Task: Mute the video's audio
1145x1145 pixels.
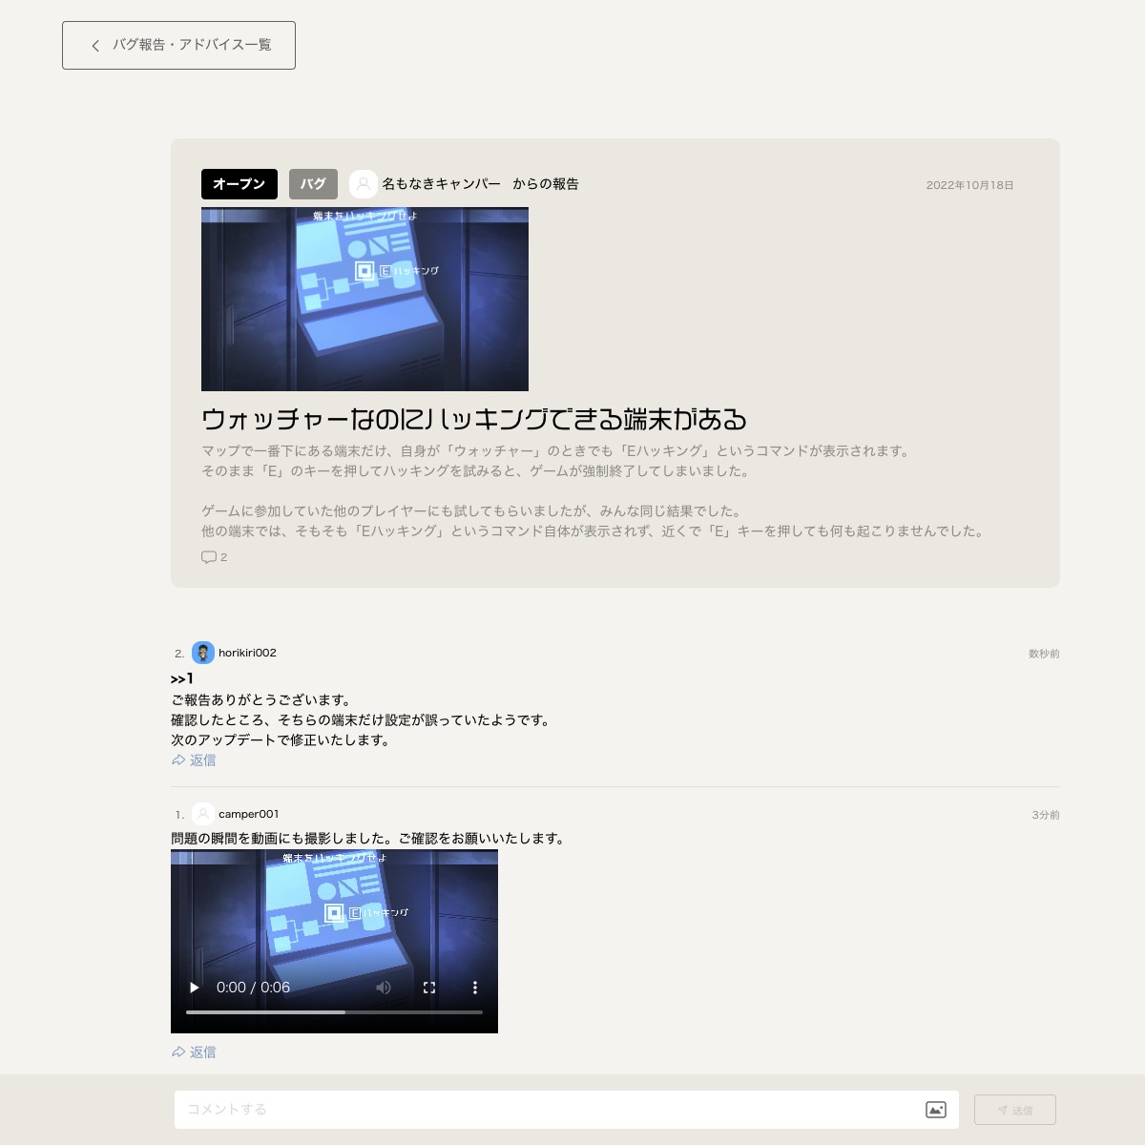Action: 384,988
